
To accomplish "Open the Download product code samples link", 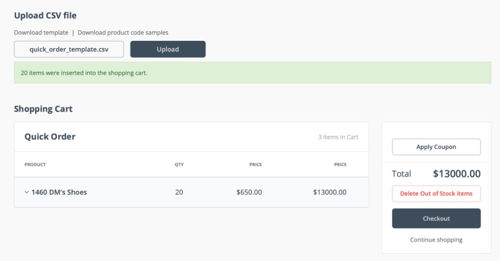I will (x=123, y=32).
